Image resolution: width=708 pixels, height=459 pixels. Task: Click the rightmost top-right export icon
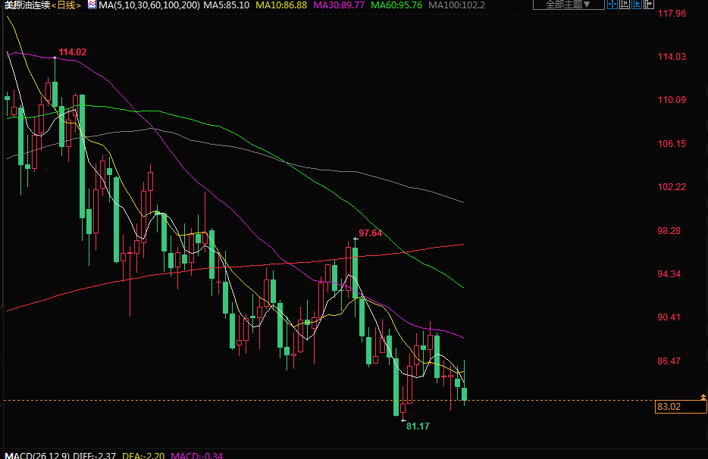pos(649,5)
